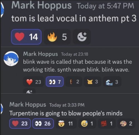Toggle eyes reaction showing 7
This screenshot has height=135, width=139.
pyautogui.click(x=55, y=82)
